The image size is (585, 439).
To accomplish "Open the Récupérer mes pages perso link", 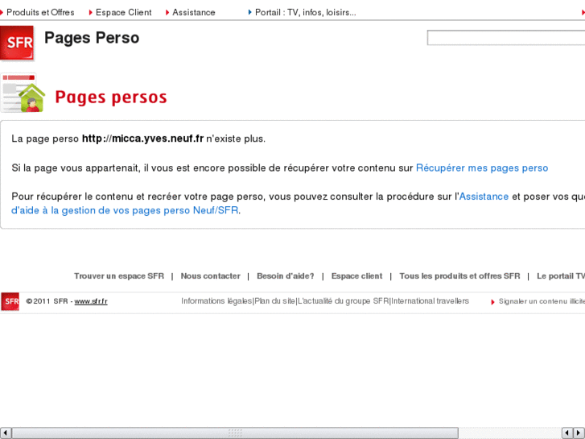I will click(482, 168).
